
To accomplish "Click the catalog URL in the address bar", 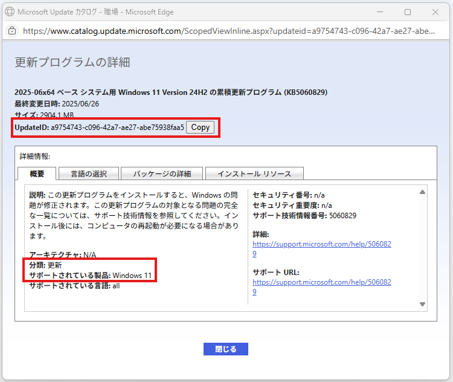I will [229, 31].
